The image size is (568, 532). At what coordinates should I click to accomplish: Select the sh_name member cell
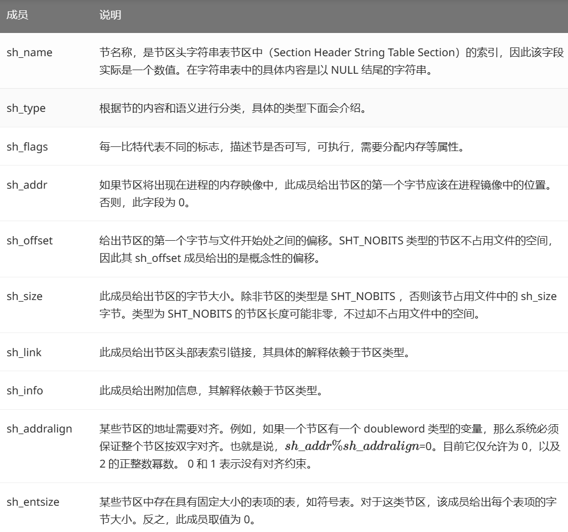coord(29,53)
